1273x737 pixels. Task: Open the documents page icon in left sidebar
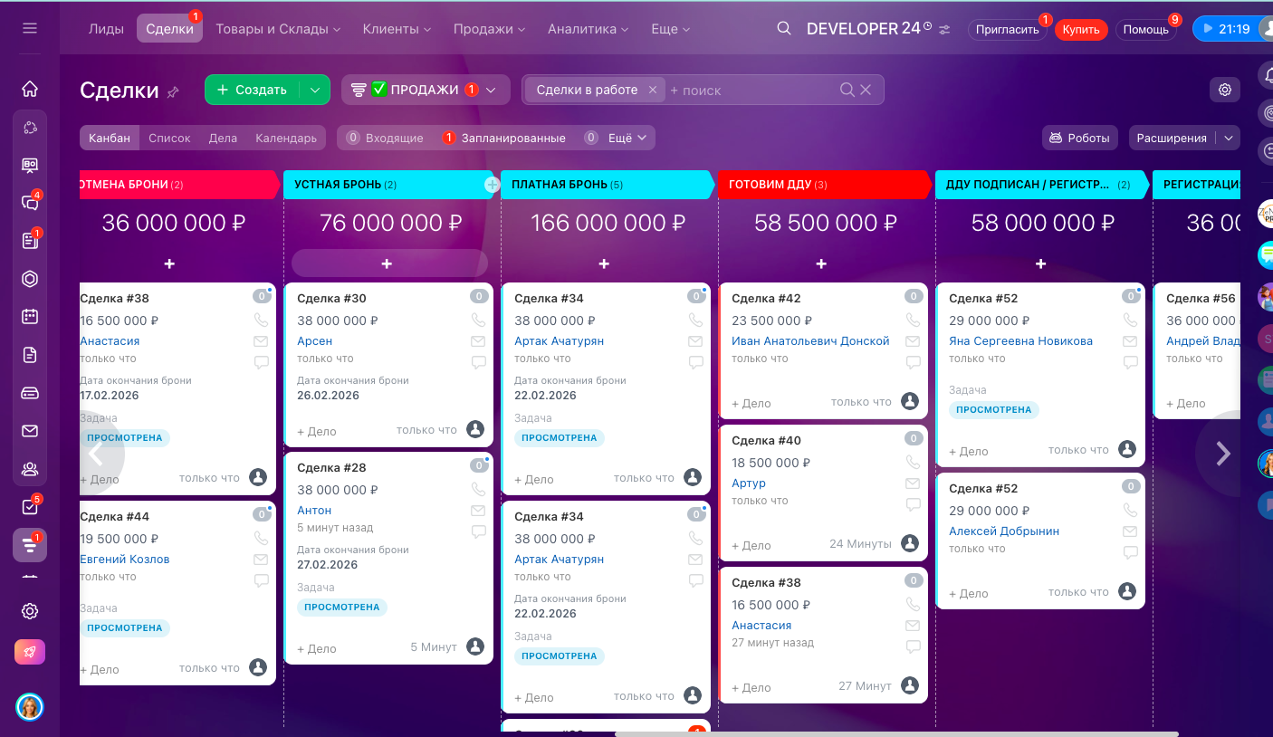(30, 355)
